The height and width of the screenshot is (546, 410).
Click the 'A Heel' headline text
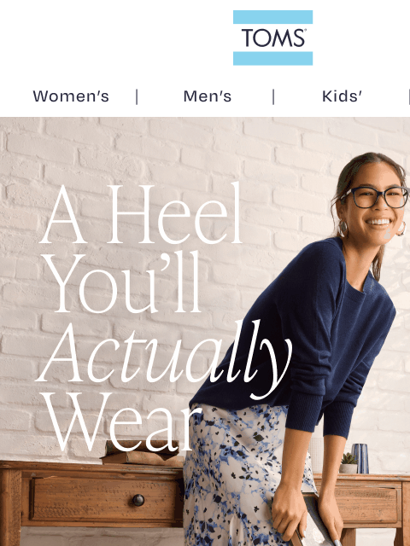[141, 214]
